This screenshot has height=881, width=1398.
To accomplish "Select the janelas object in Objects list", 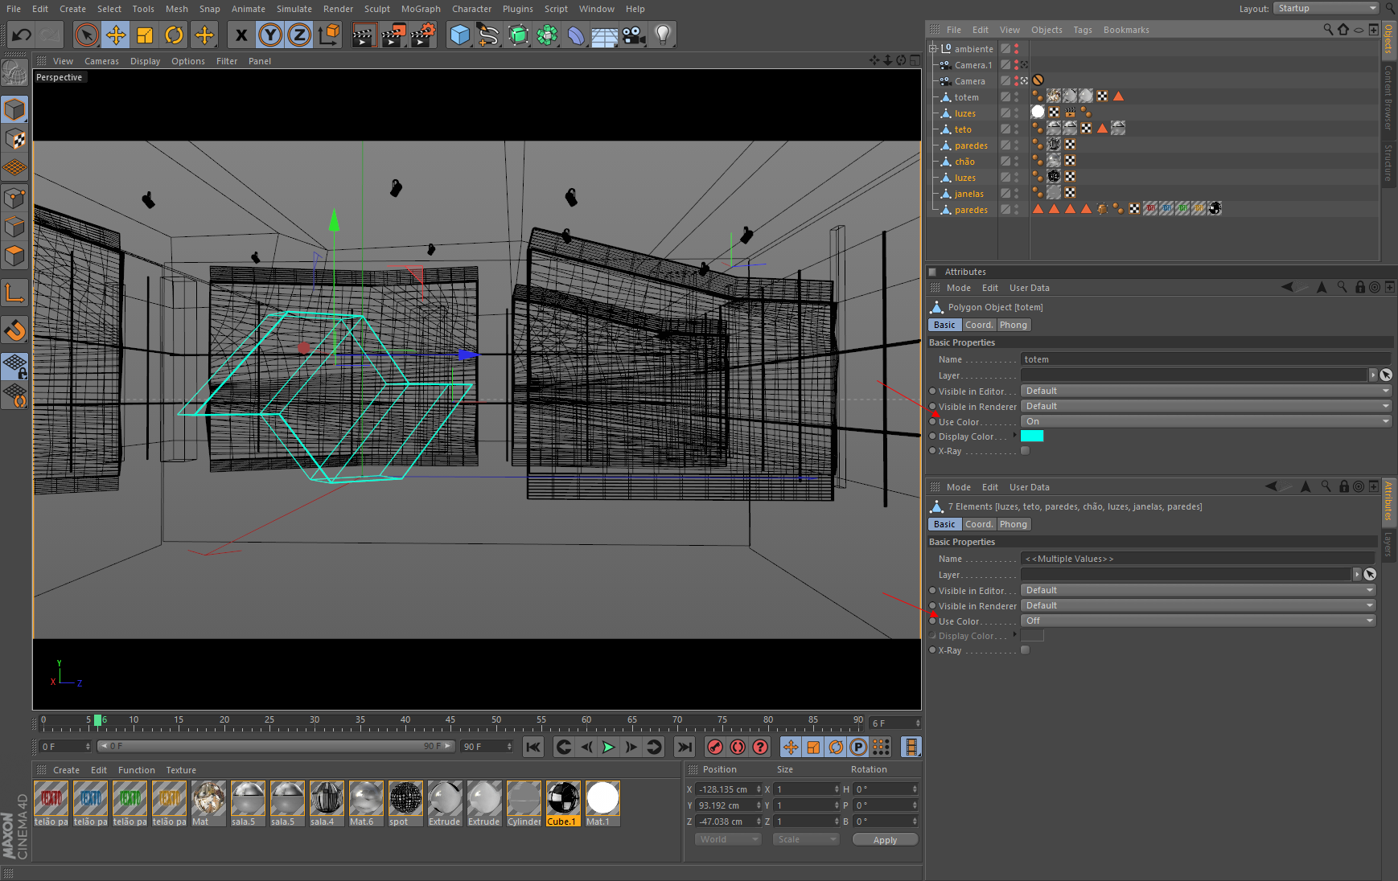I will (968, 194).
